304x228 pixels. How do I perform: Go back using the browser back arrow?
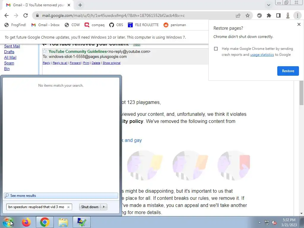[x=7, y=15]
